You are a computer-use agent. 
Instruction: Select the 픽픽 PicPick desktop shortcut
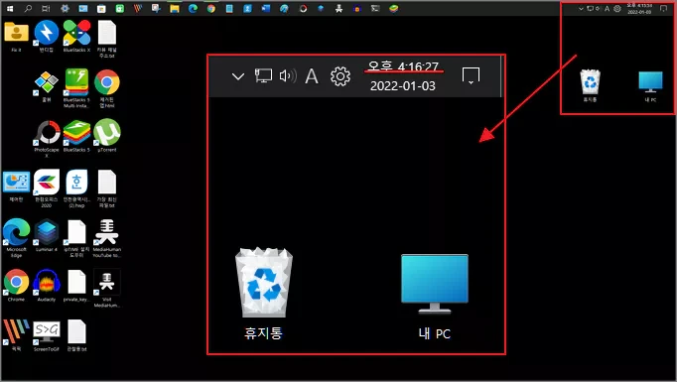pyautogui.click(x=17, y=335)
